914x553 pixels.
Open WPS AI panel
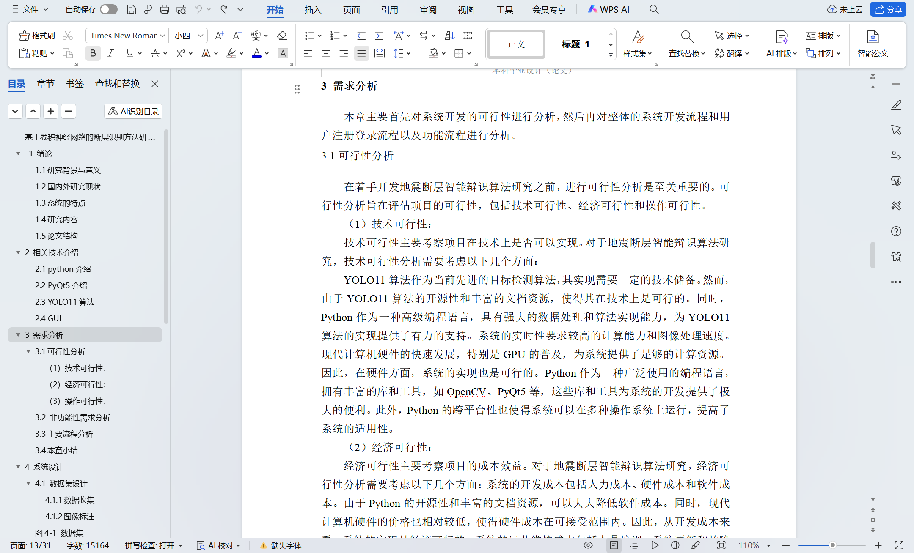click(609, 9)
